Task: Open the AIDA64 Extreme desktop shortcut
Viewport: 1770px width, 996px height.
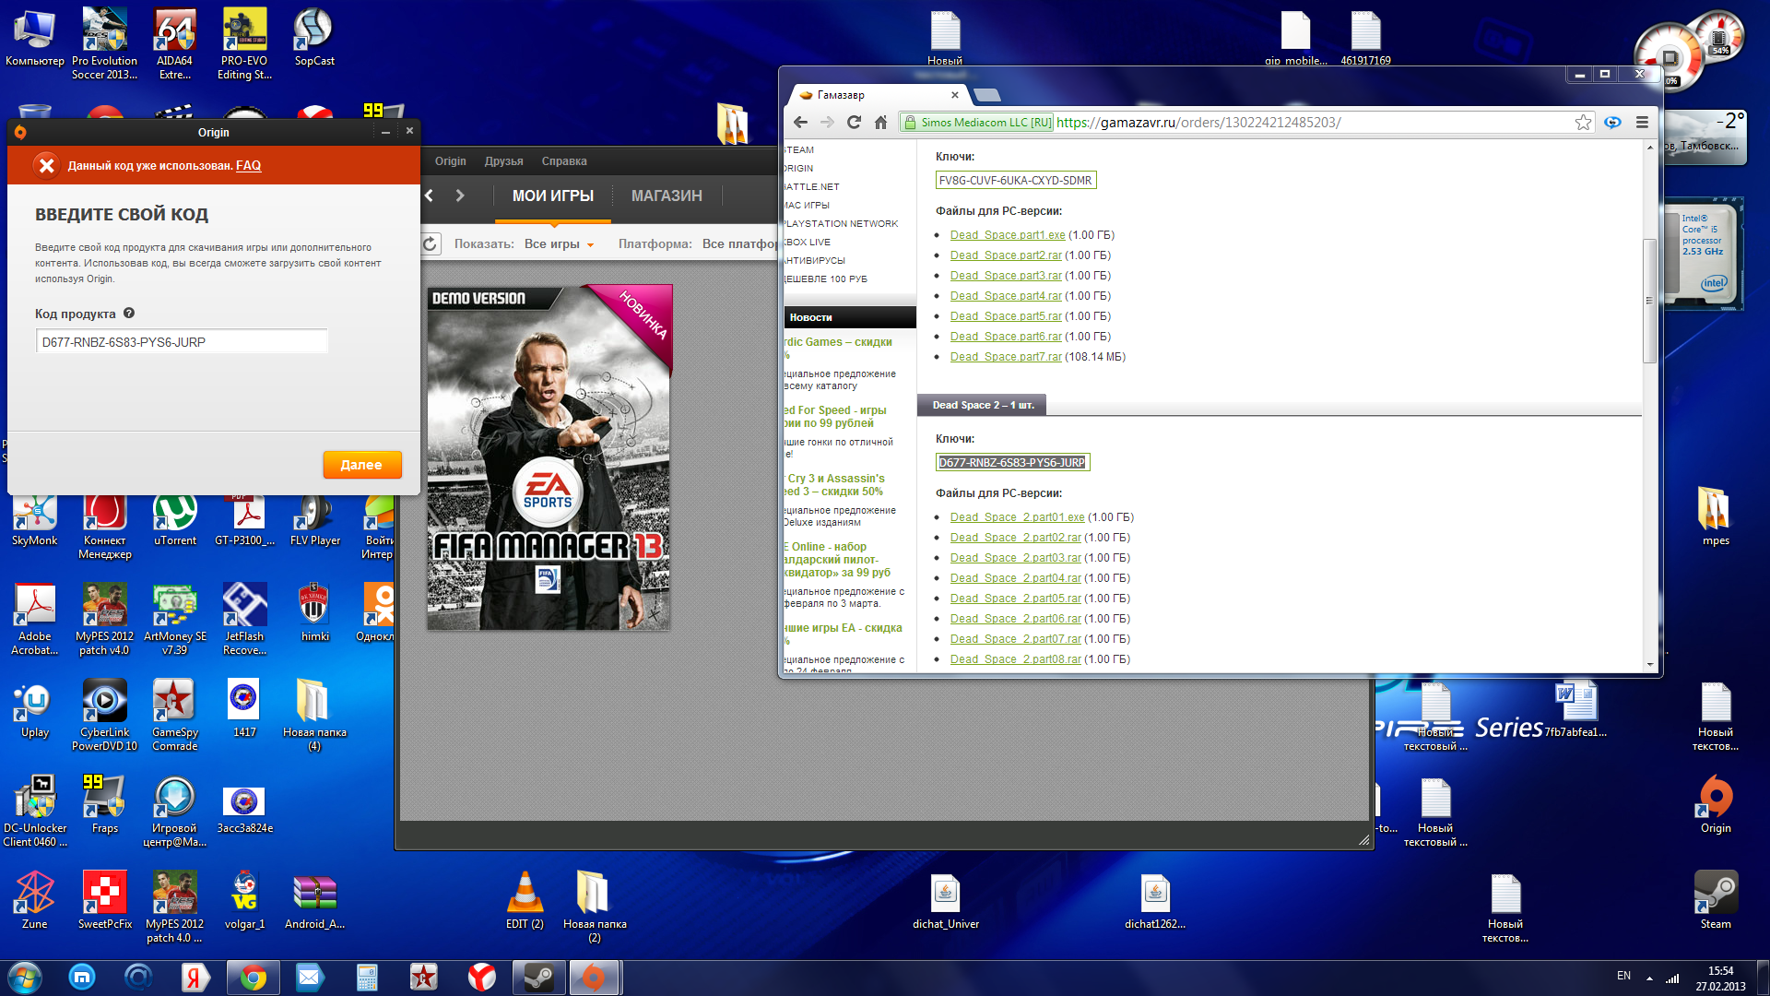Action: coord(174,43)
